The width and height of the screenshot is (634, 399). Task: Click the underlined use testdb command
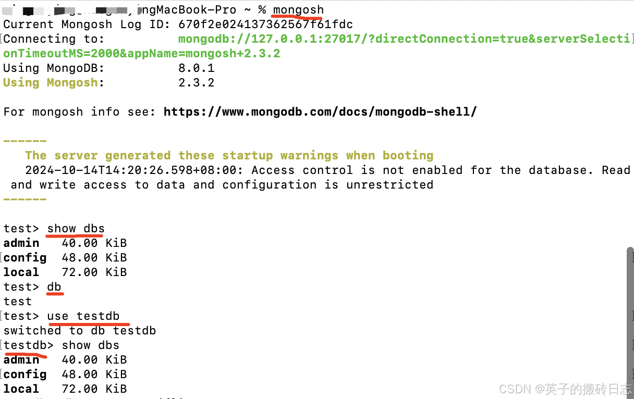[x=83, y=316]
